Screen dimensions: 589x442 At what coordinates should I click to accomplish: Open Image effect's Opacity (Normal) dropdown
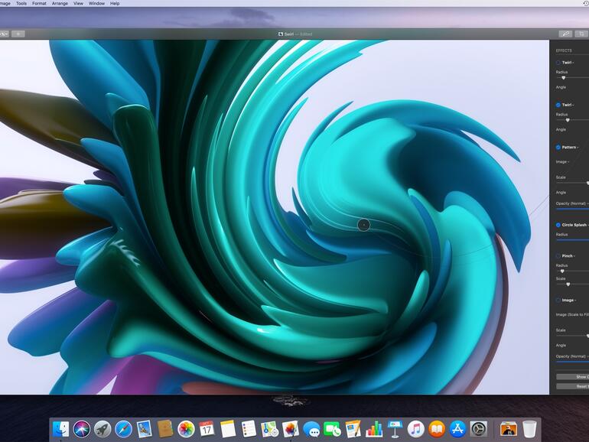pos(572,356)
